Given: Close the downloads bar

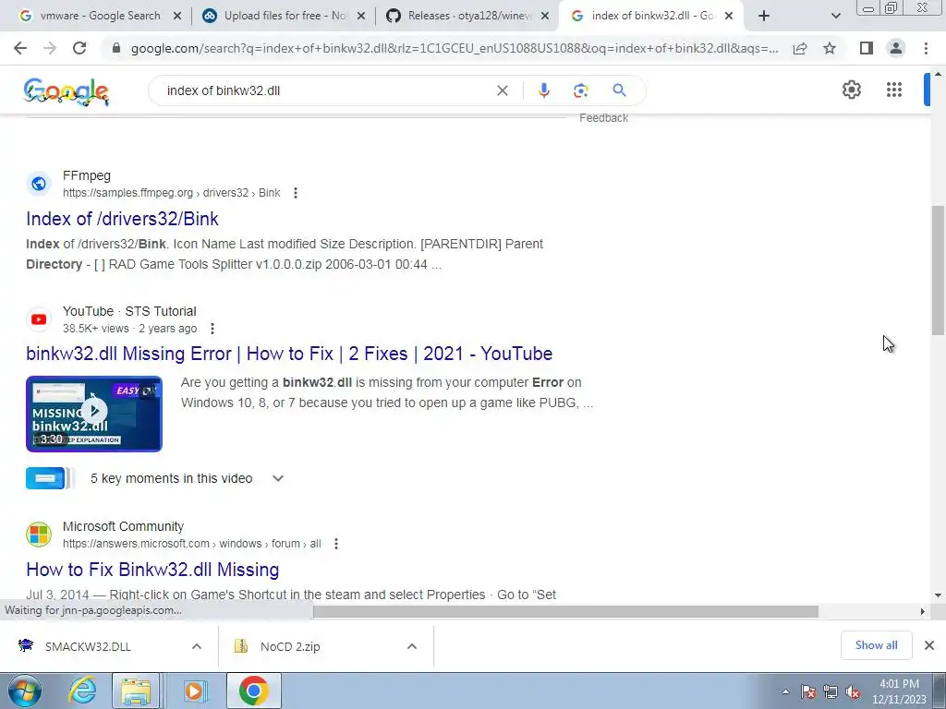Looking at the screenshot, I should [929, 645].
